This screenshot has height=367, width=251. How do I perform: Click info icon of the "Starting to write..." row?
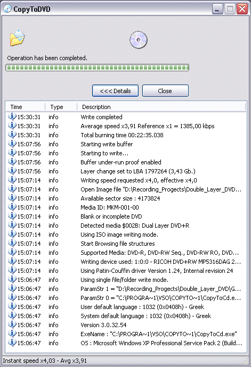pos(12,153)
